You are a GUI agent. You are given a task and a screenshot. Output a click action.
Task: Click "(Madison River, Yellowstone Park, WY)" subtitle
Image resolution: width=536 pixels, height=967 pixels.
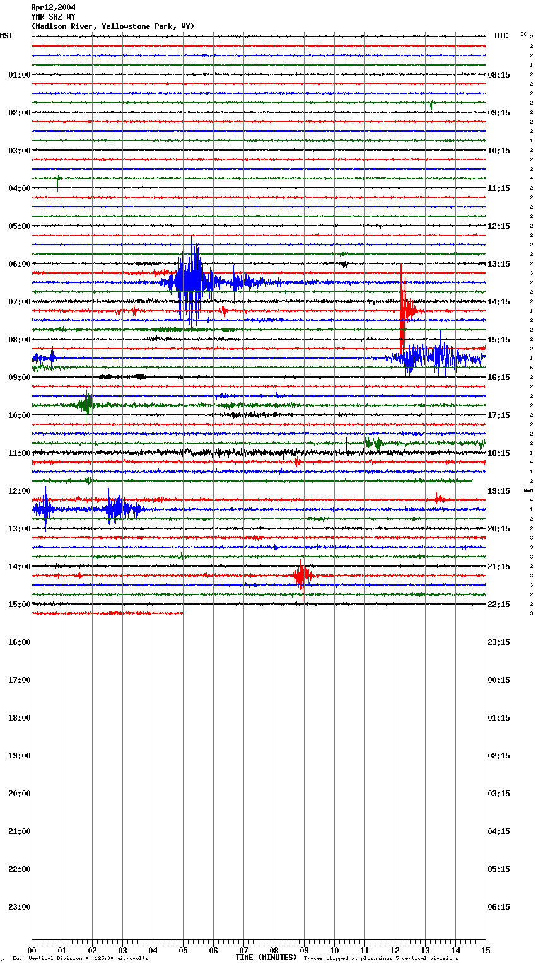pos(113,26)
